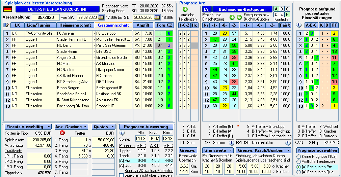341x177 pixels.
Task: Select Keine Prognose (102) radio option
Action: pyautogui.click(x=299, y=156)
